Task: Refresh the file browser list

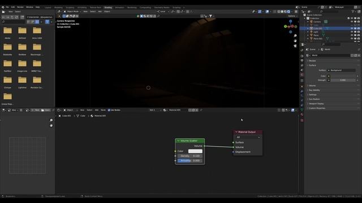Action: click(16, 17)
